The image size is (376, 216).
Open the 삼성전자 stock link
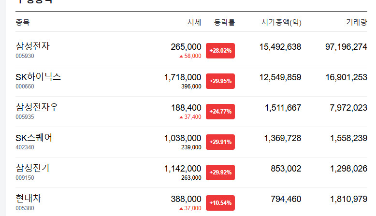coord(32,46)
